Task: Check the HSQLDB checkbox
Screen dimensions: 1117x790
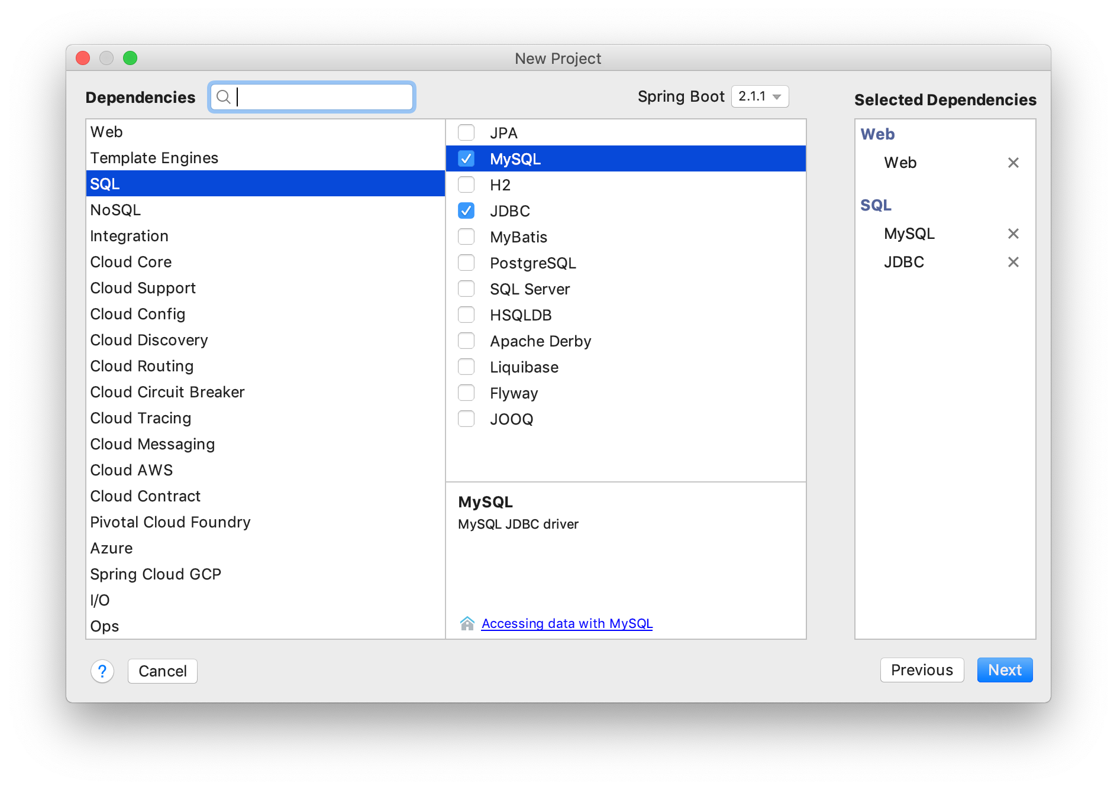Action: [x=466, y=315]
